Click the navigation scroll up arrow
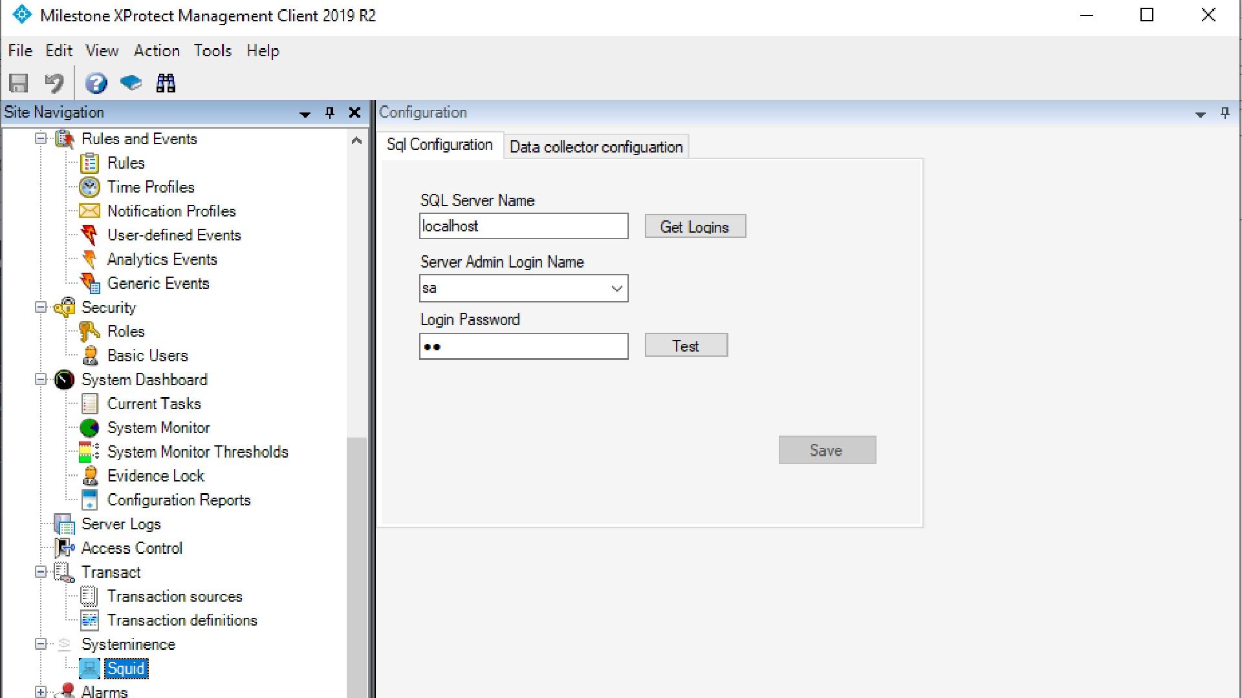The width and height of the screenshot is (1242, 698). tap(356, 140)
